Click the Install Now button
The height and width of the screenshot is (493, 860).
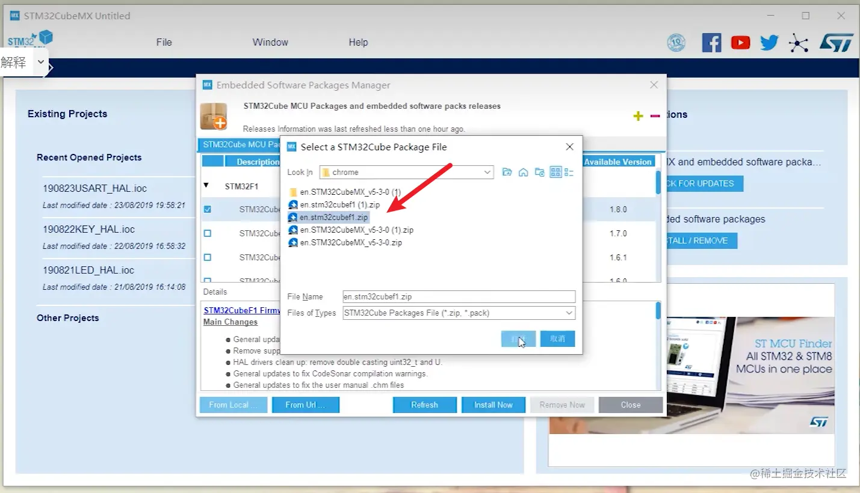coord(493,405)
